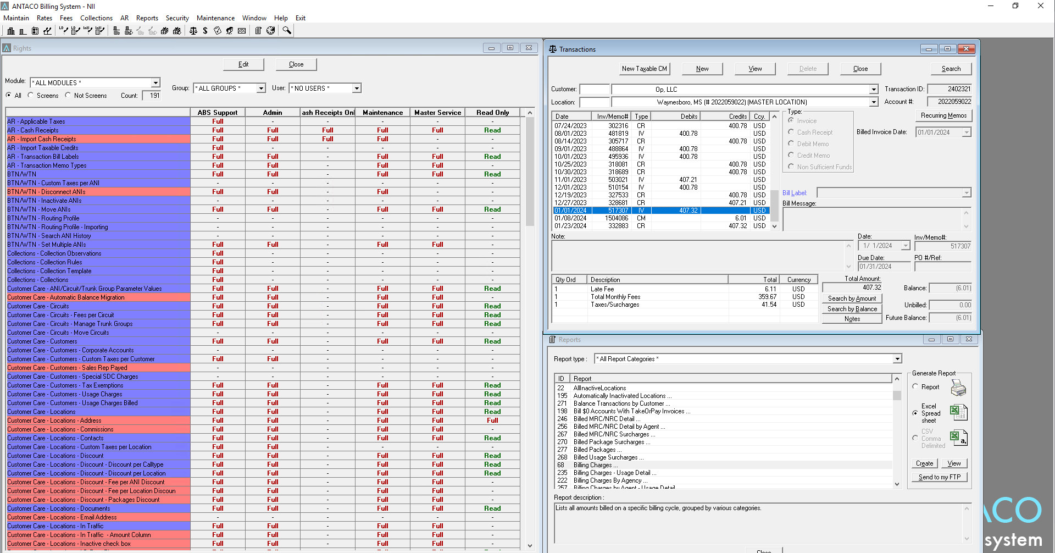The height and width of the screenshot is (553, 1055).
Task: Open the Maintenance menu
Action: pos(215,18)
